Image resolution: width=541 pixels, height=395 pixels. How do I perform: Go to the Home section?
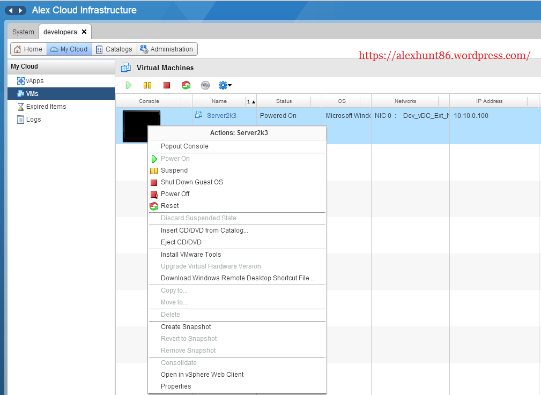point(28,49)
